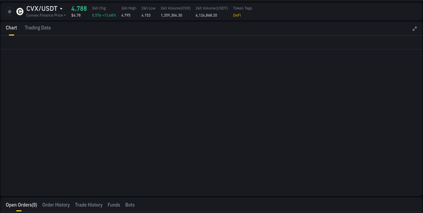Click the external link arrow beside Convex Finance Price

tap(64, 15)
